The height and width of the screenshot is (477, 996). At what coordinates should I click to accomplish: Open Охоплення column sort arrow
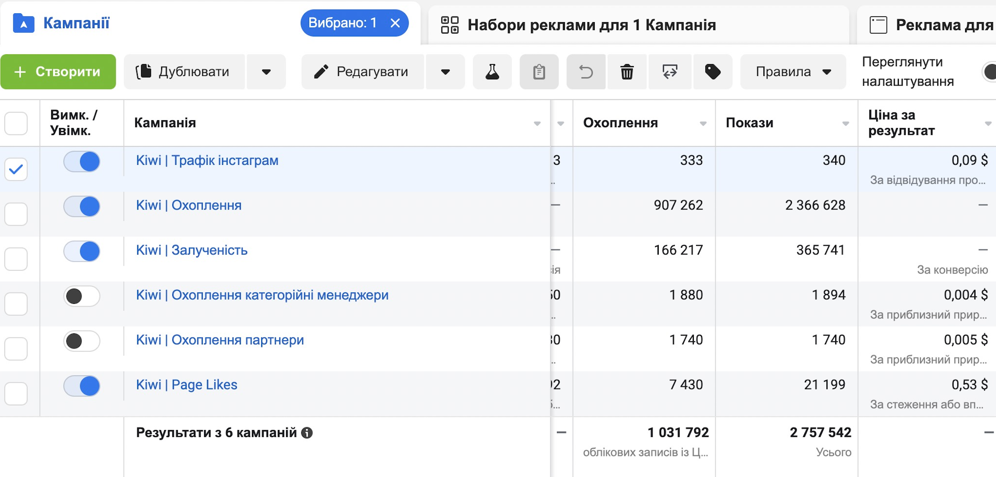click(x=703, y=124)
